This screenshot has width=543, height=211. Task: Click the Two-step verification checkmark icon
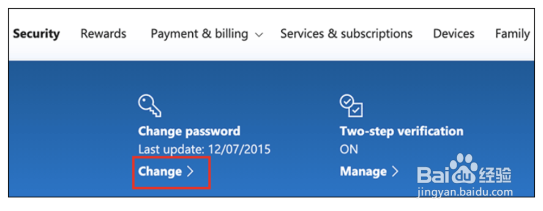351,106
